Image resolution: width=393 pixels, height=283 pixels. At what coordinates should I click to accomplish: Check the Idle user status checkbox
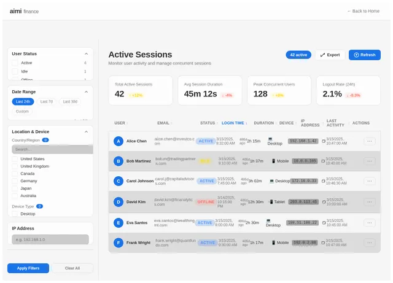[x=15, y=71]
